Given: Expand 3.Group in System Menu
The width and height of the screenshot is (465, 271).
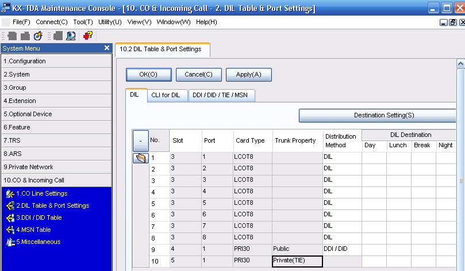Looking at the screenshot, I should (56, 87).
